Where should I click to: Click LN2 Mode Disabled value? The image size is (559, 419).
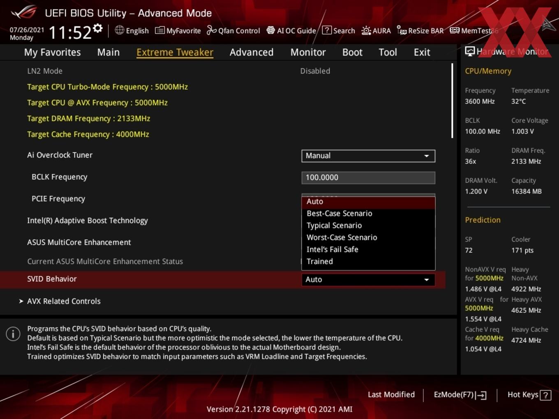click(x=315, y=71)
